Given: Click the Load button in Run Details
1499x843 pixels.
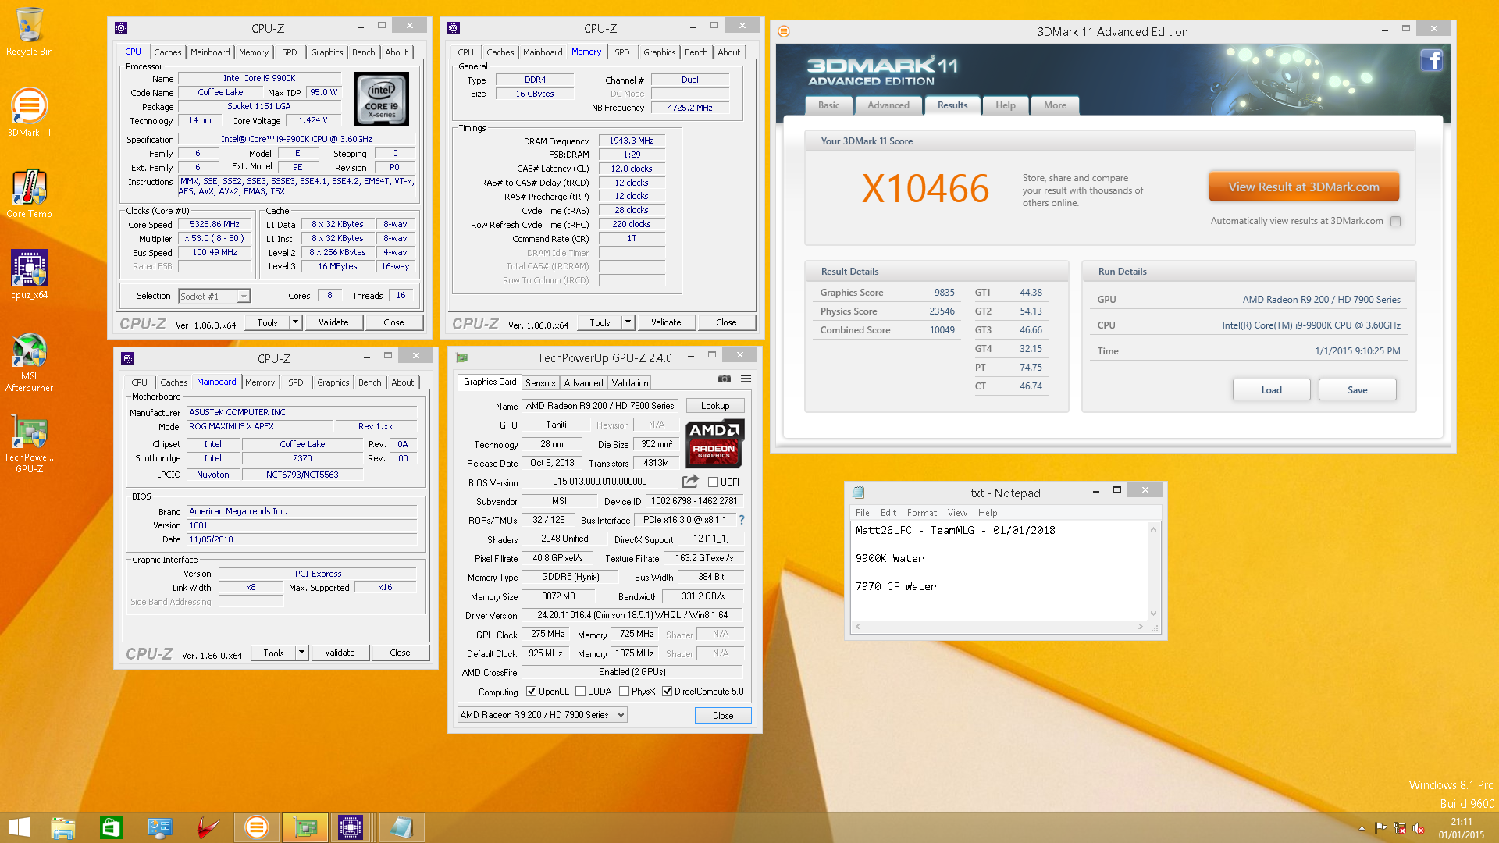Looking at the screenshot, I should (x=1271, y=390).
